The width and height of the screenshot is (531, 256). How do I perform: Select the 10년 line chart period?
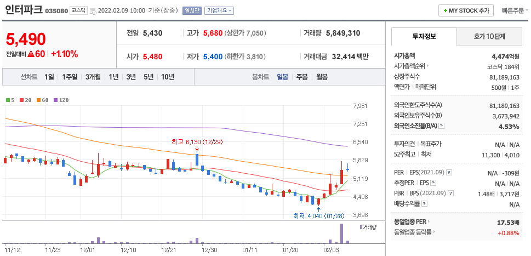point(168,77)
